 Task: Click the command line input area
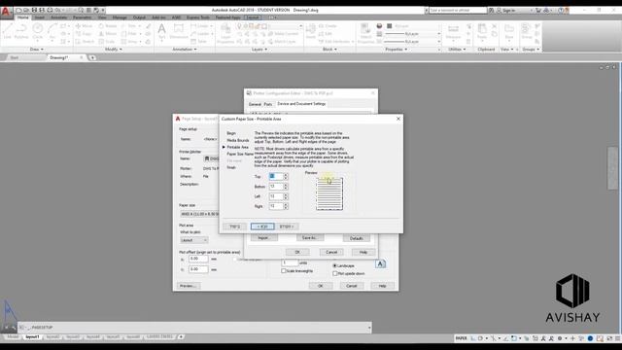pyautogui.click(x=194, y=328)
